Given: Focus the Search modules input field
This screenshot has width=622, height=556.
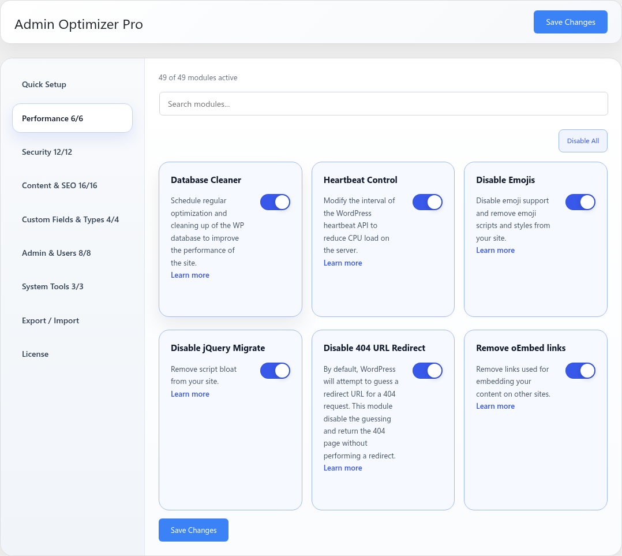Looking at the screenshot, I should (x=383, y=103).
